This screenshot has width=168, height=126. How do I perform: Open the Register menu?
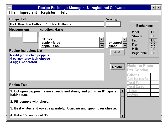point(48,12)
